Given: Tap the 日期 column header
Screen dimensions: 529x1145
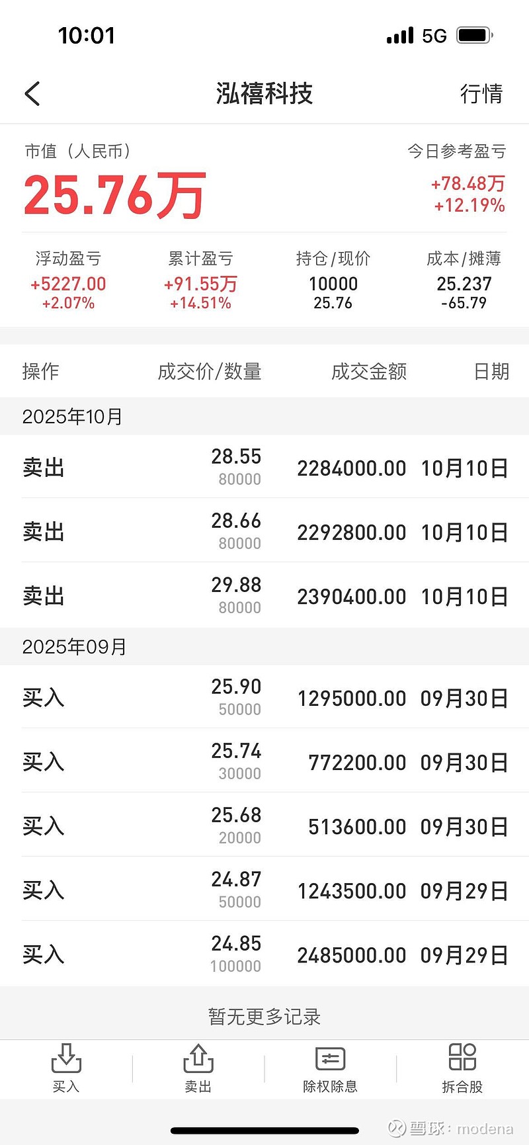Looking at the screenshot, I should pyautogui.click(x=491, y=372).
